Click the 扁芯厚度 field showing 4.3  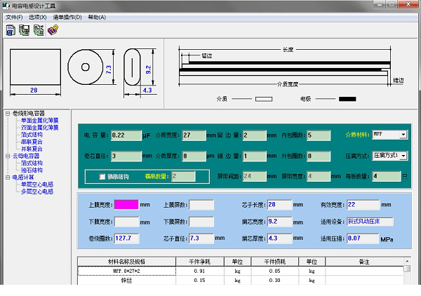click(x=279, y=238)
